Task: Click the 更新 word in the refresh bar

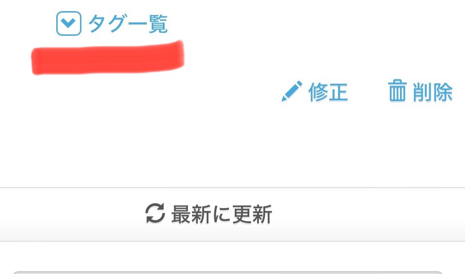Action: pos(252,214)
